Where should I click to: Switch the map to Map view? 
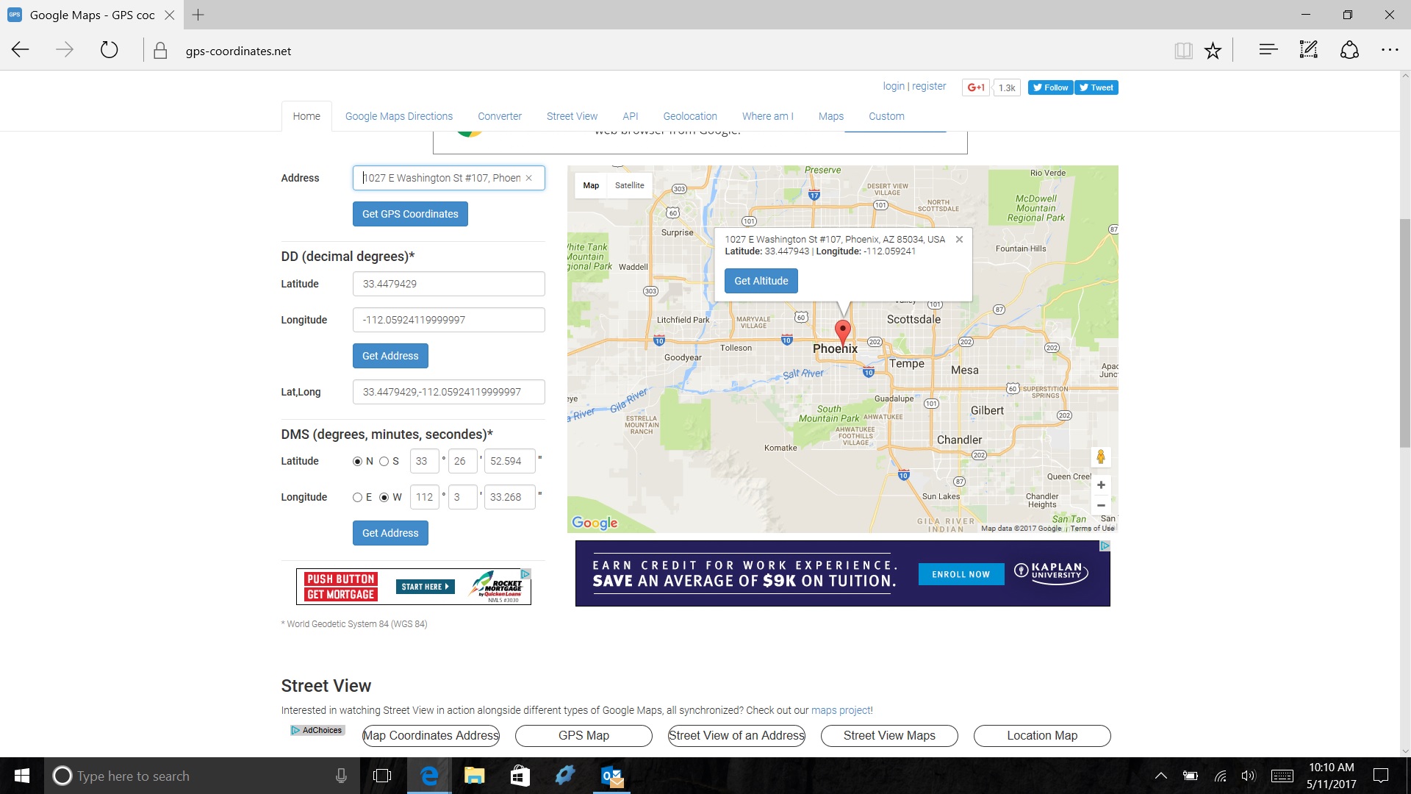pyautogui.click(x=591, y=185)
